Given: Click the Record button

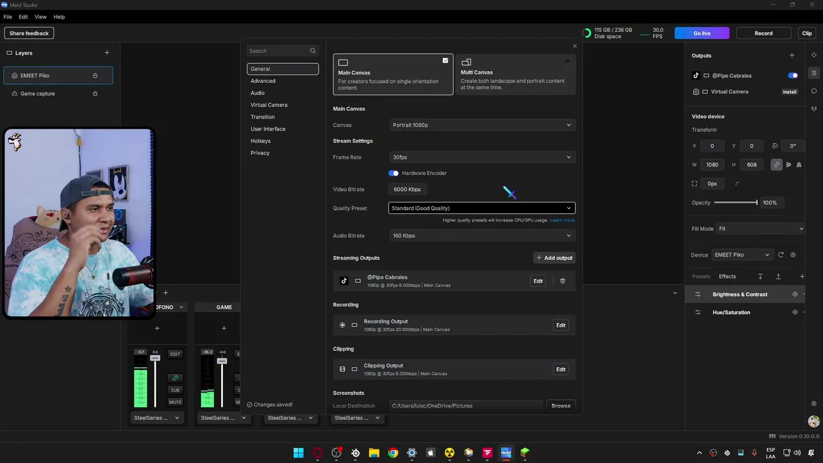Looking at the screenshot, I should pos(763,33).
